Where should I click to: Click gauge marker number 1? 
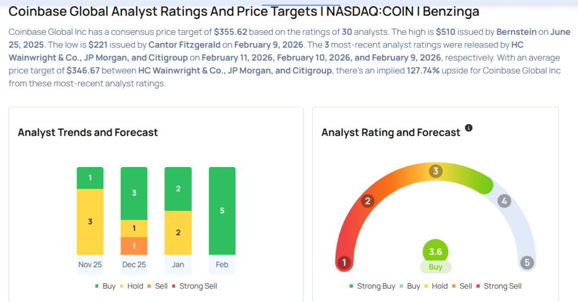coord(343,262)
